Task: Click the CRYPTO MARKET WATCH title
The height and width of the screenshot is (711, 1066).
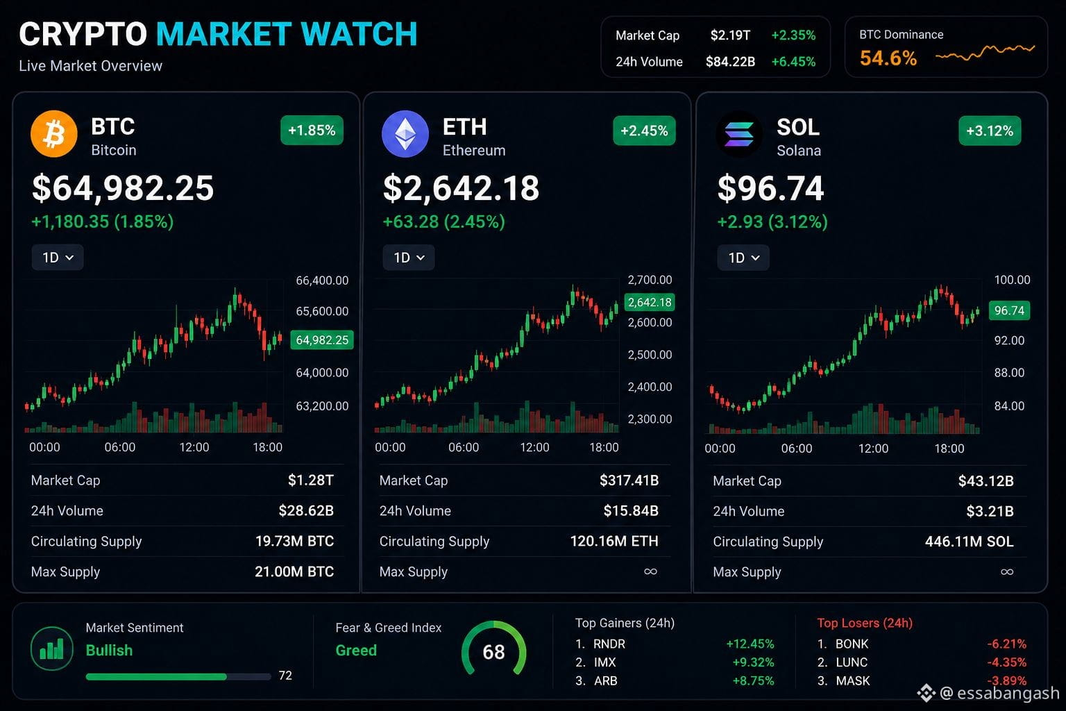Action: tap(218, 34)
